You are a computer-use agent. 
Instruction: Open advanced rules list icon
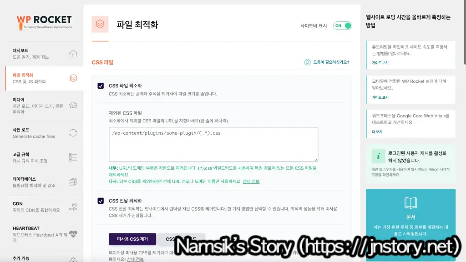pos(73,157)
